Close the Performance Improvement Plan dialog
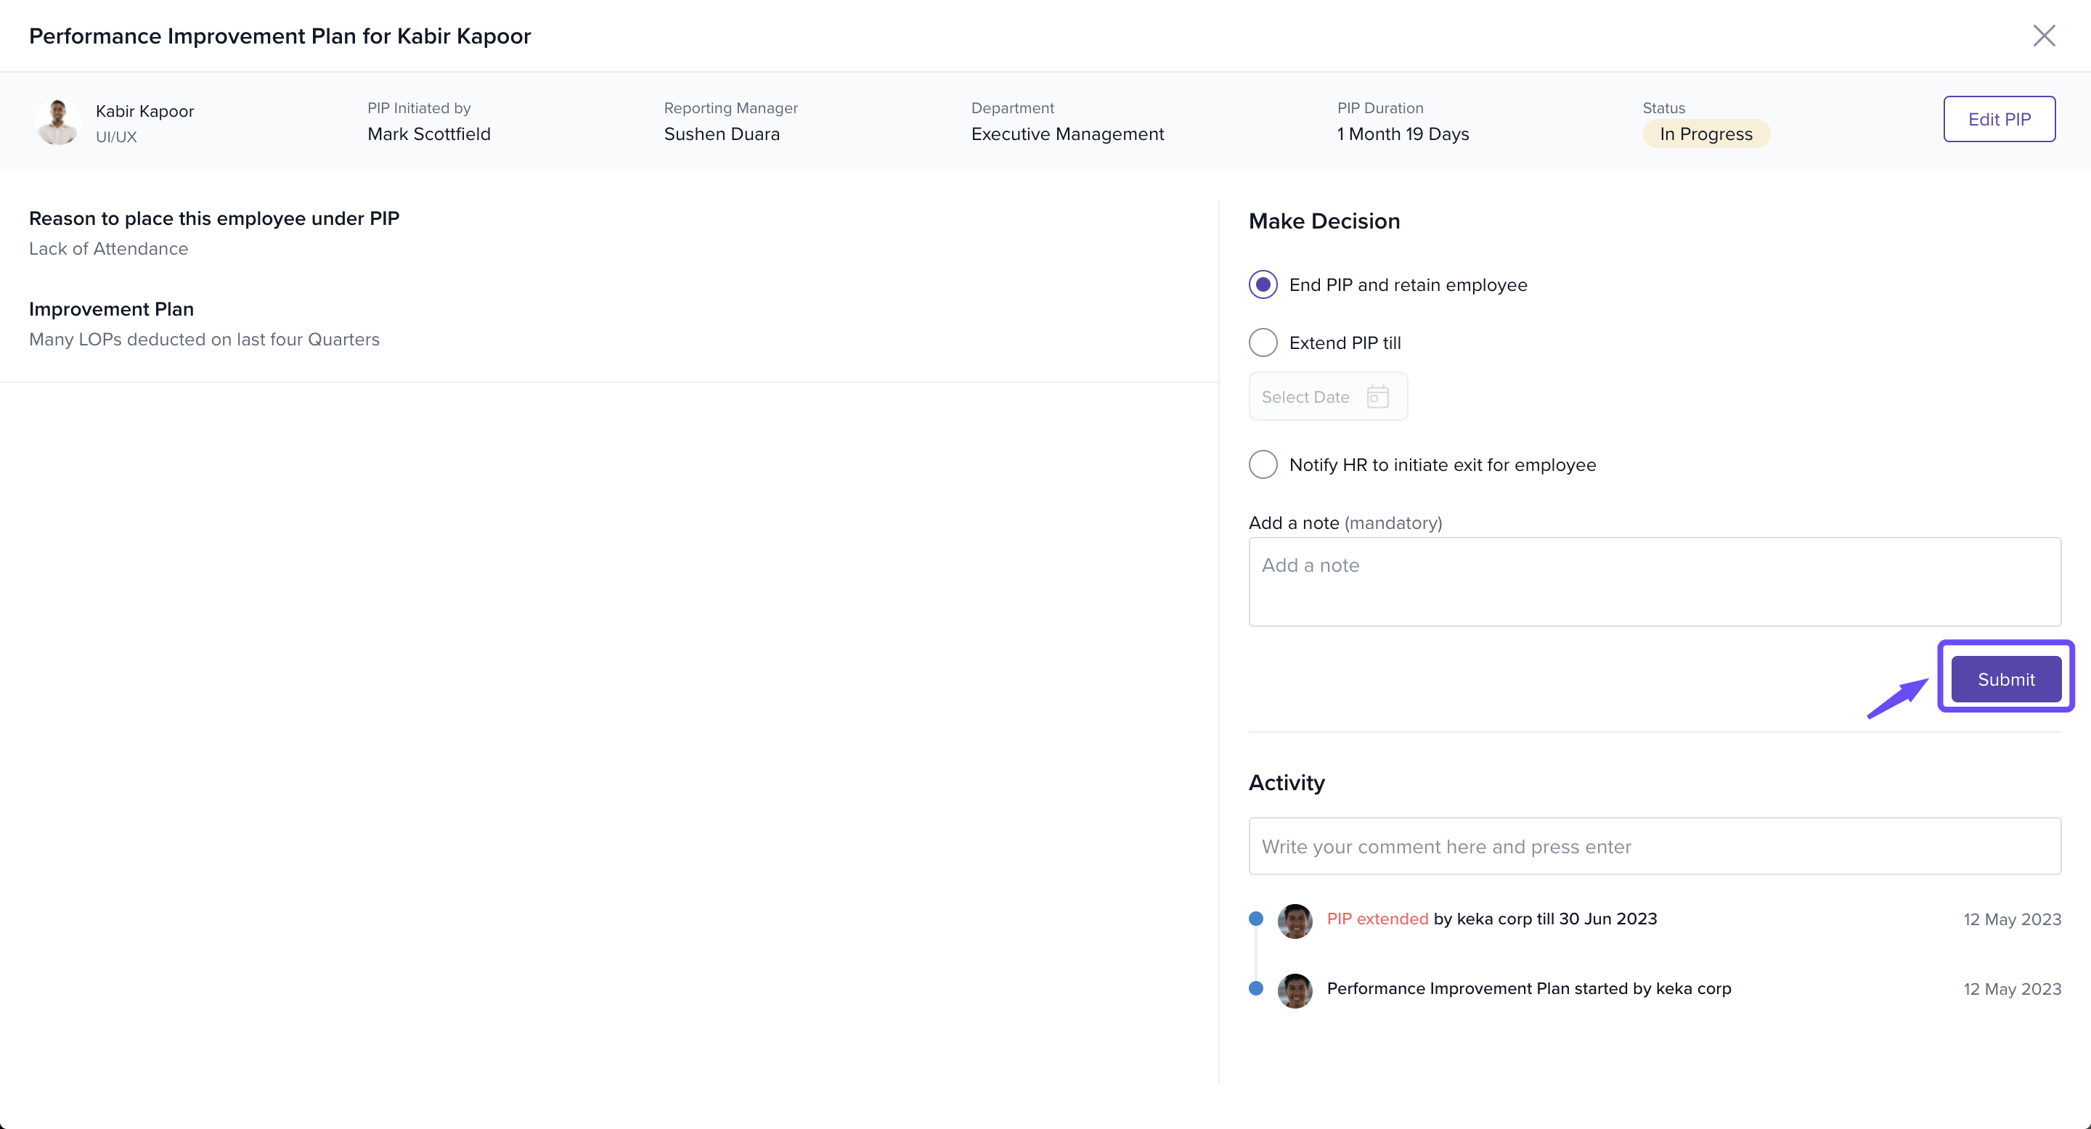 (2043, 36)
